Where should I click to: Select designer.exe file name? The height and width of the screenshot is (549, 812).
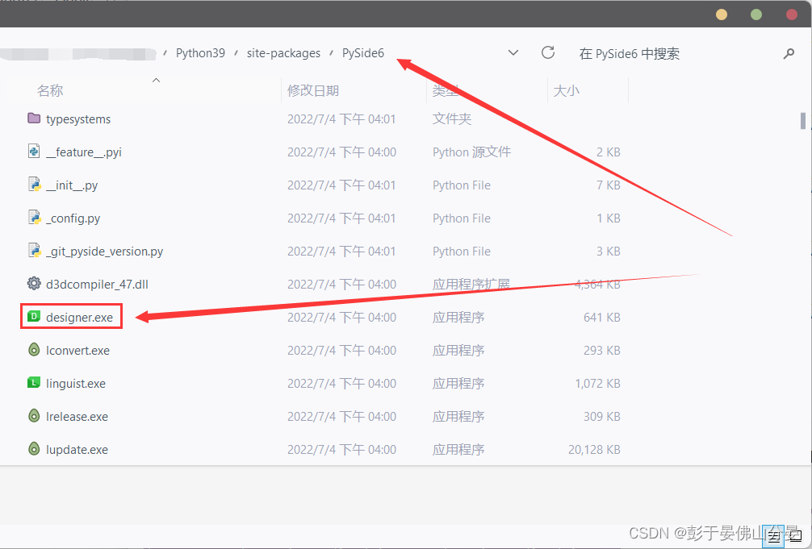click(x=79, y=317)
